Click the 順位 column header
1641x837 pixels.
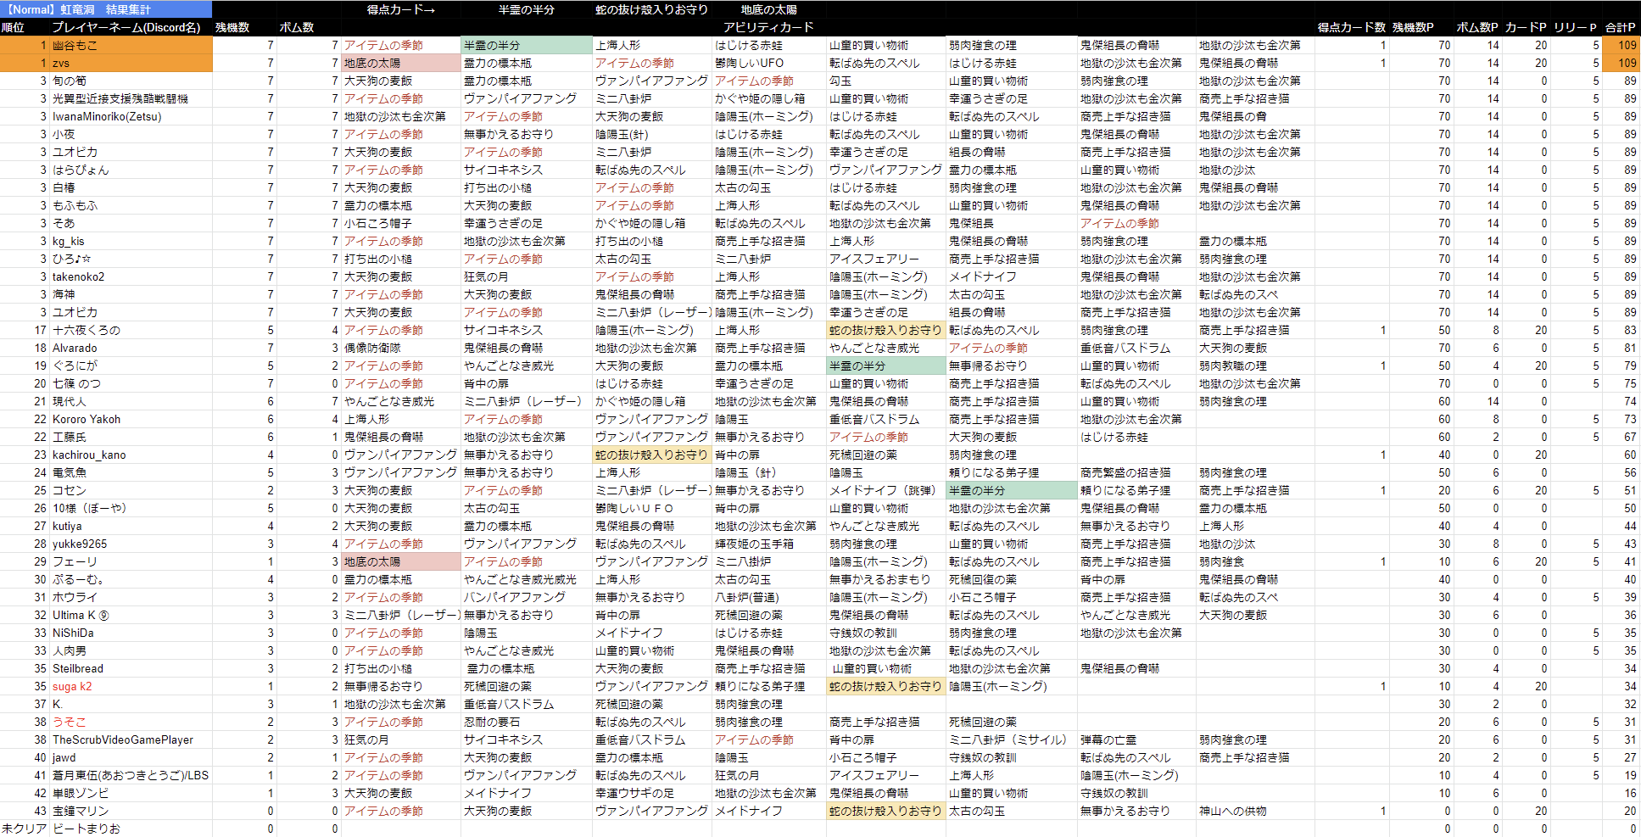coord(14,27)
